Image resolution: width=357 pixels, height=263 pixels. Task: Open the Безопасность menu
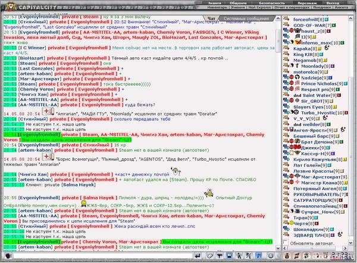click(272, 3)
